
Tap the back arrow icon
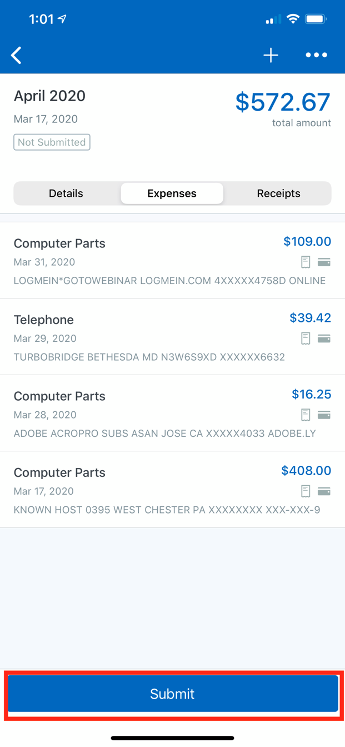17,55
